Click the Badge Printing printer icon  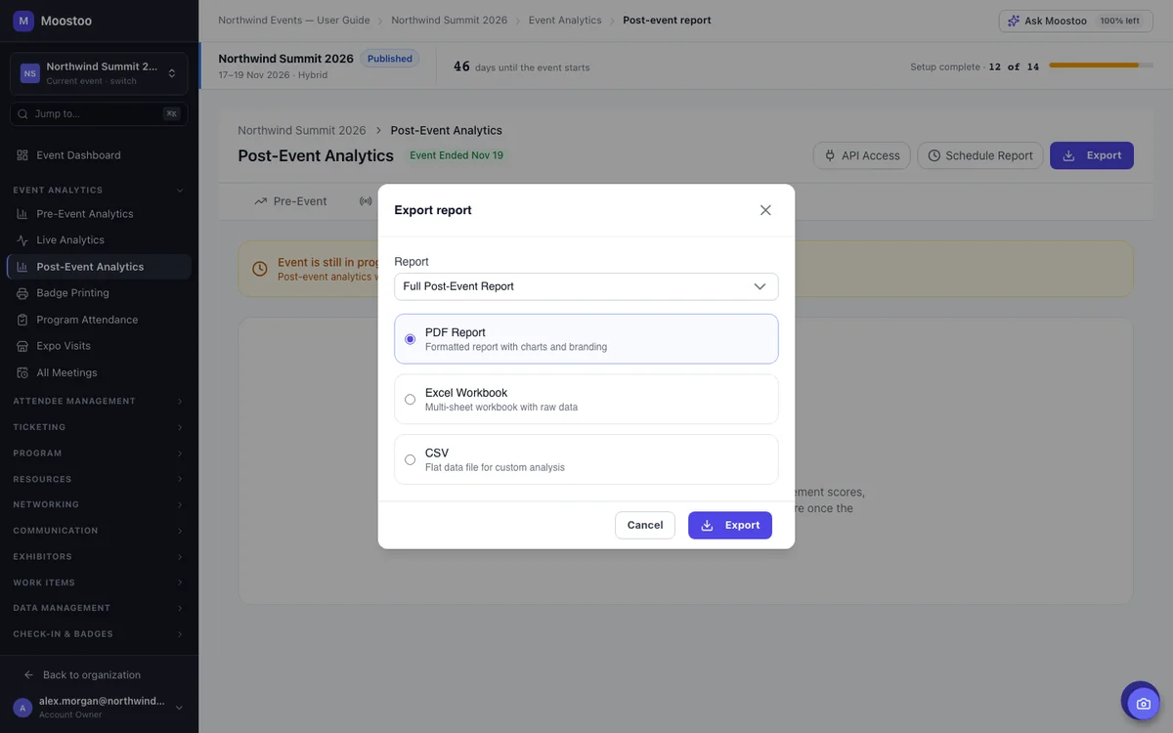(x=22, y=293)
